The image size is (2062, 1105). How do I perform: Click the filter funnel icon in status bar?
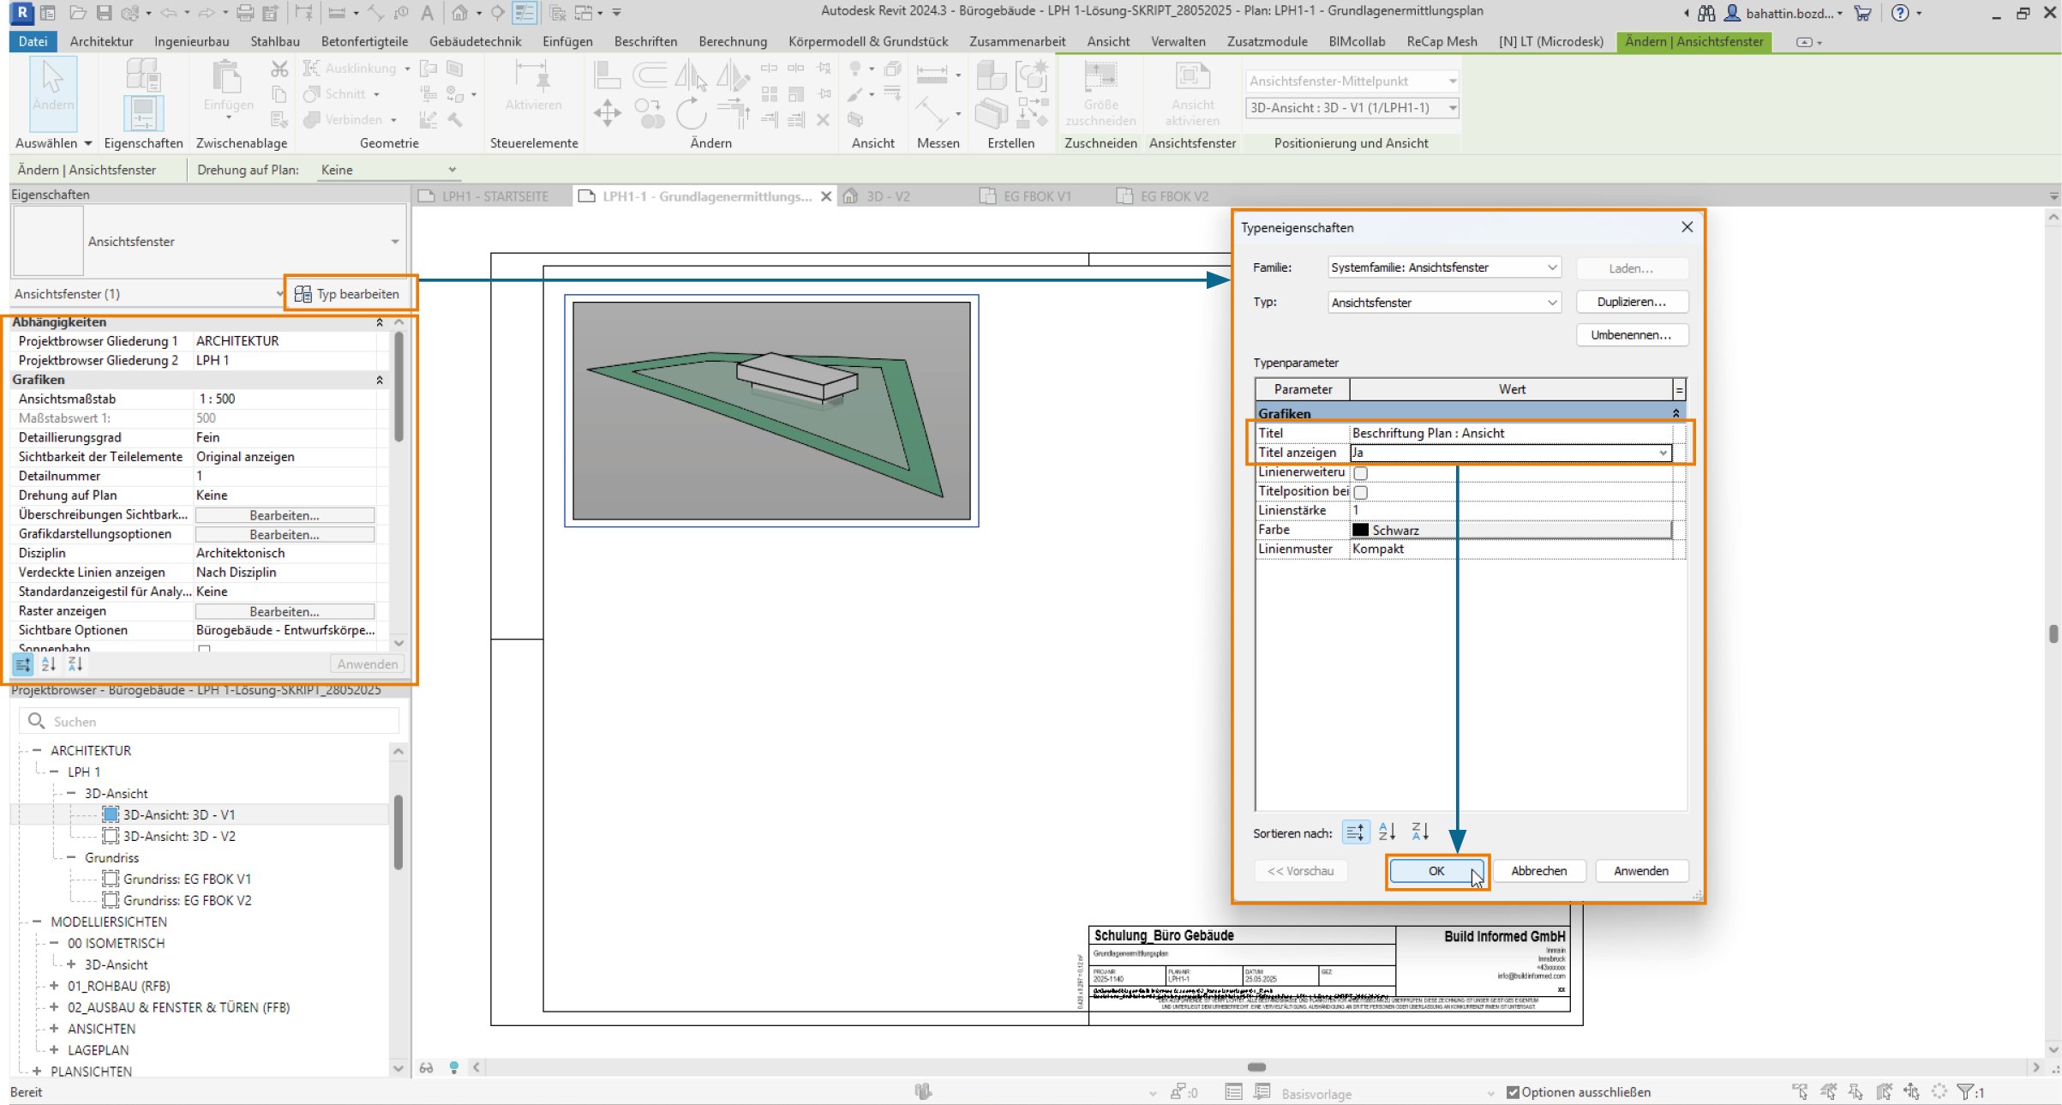tap(1964, 1092)
